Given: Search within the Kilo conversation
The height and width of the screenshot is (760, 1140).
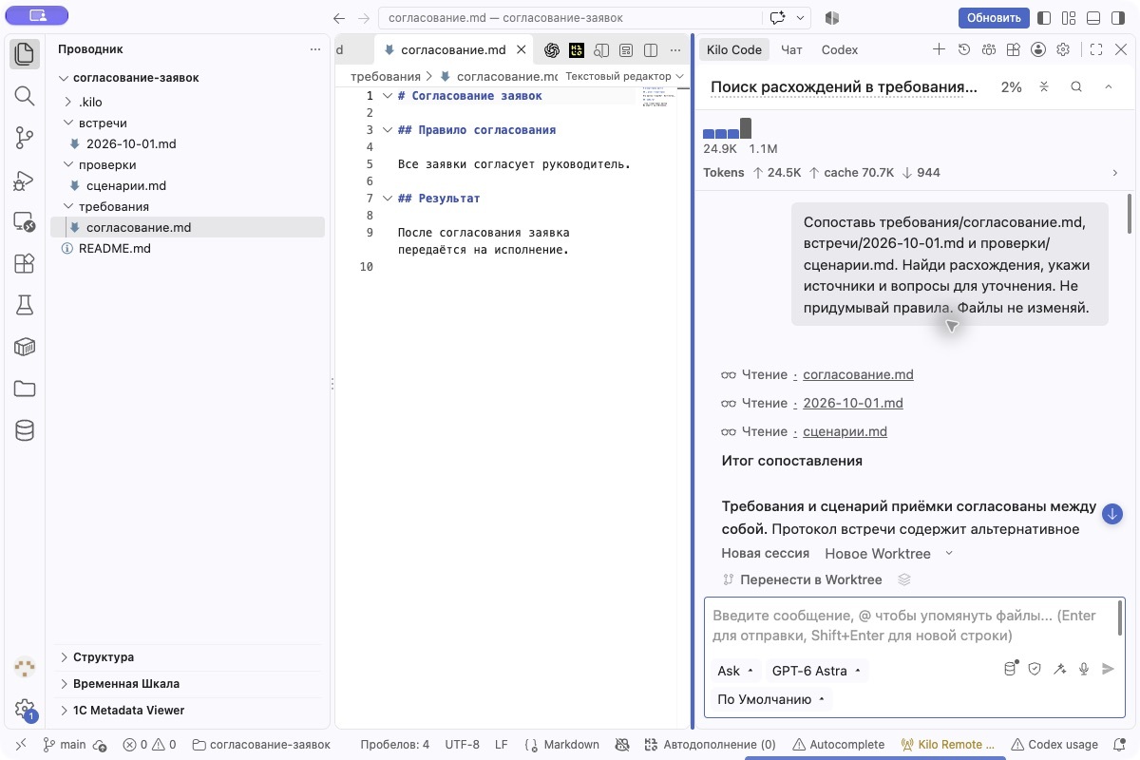Looking at the screenshot, I should coord(1076,86).
